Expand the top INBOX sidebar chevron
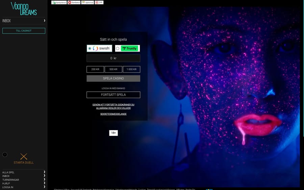This screenshot has width=304, height=190. [x=44, y=21]
